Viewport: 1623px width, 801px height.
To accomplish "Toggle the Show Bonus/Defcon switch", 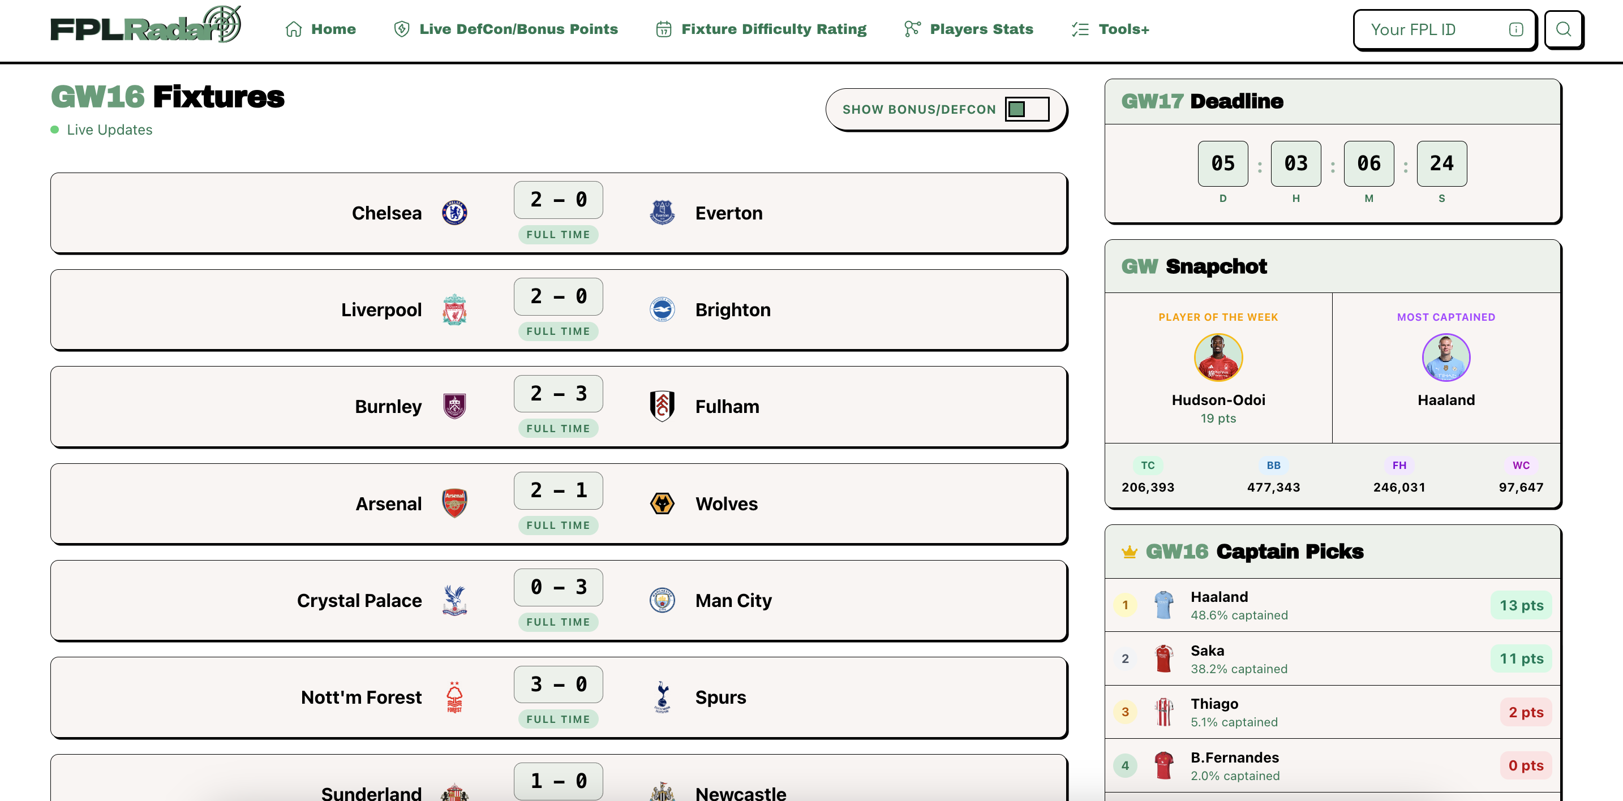I will [x=1027, y=109].
